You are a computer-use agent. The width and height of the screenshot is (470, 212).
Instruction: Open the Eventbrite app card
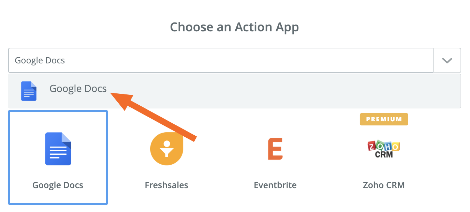click(275, 157)
